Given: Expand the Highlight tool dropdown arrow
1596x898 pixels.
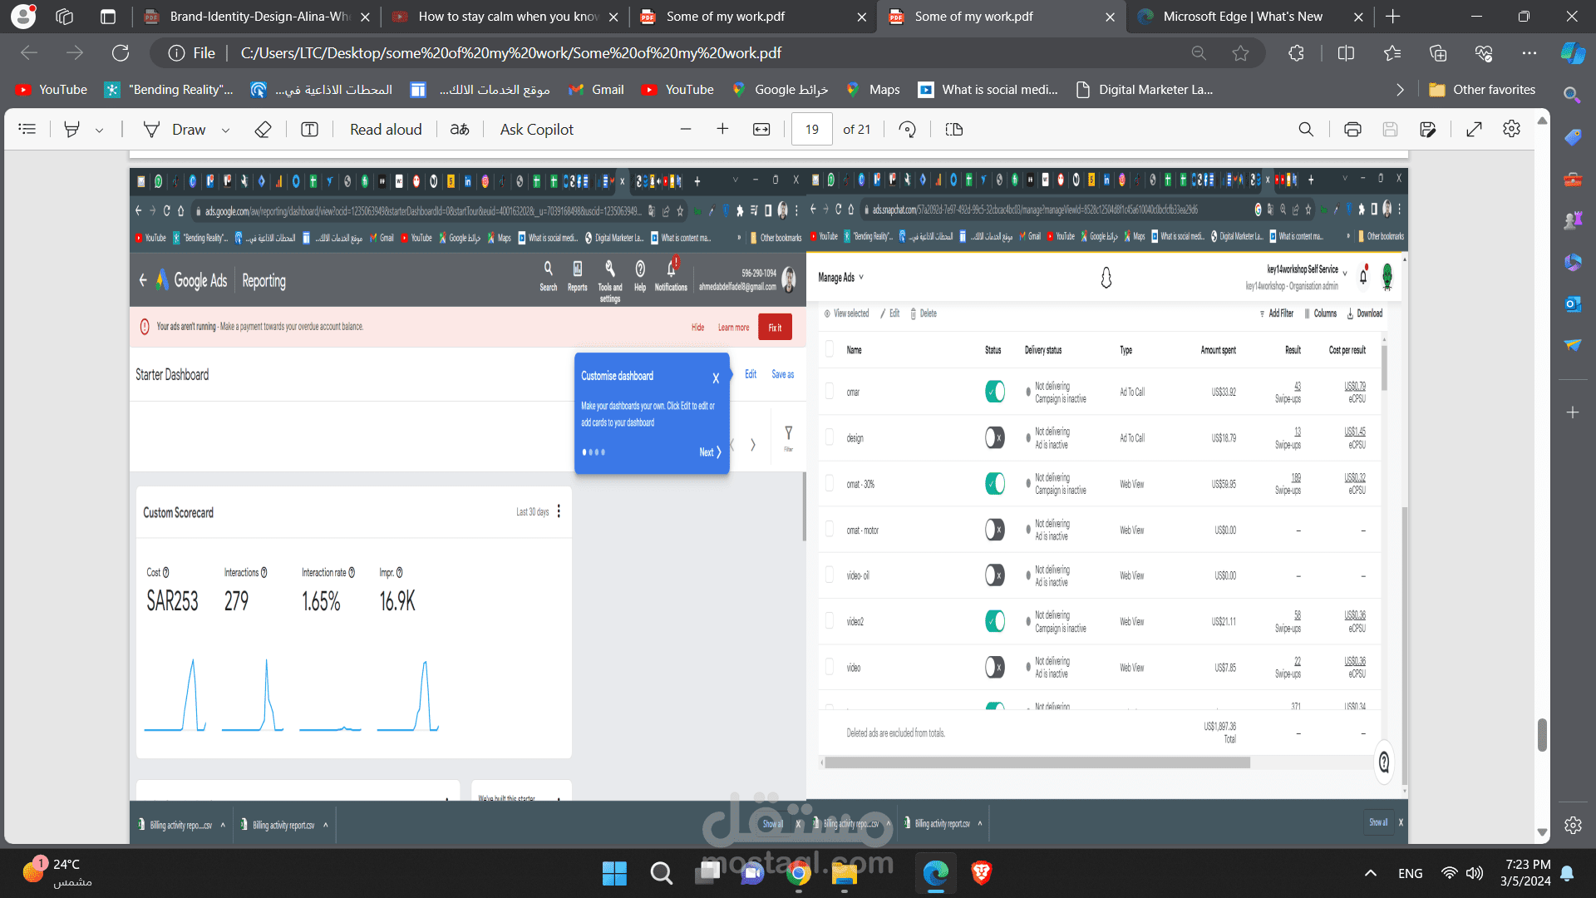Looking at the screenshot, I should pos(100,130).
